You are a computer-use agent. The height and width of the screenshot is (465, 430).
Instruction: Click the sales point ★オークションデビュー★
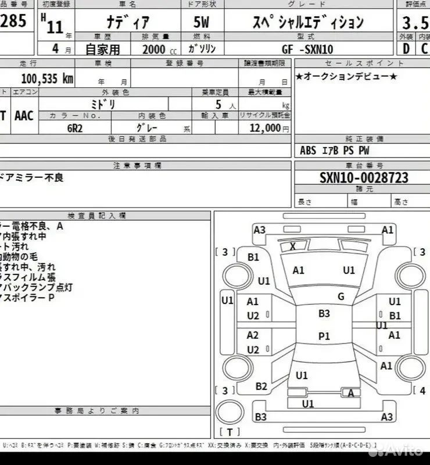[346, 77]
